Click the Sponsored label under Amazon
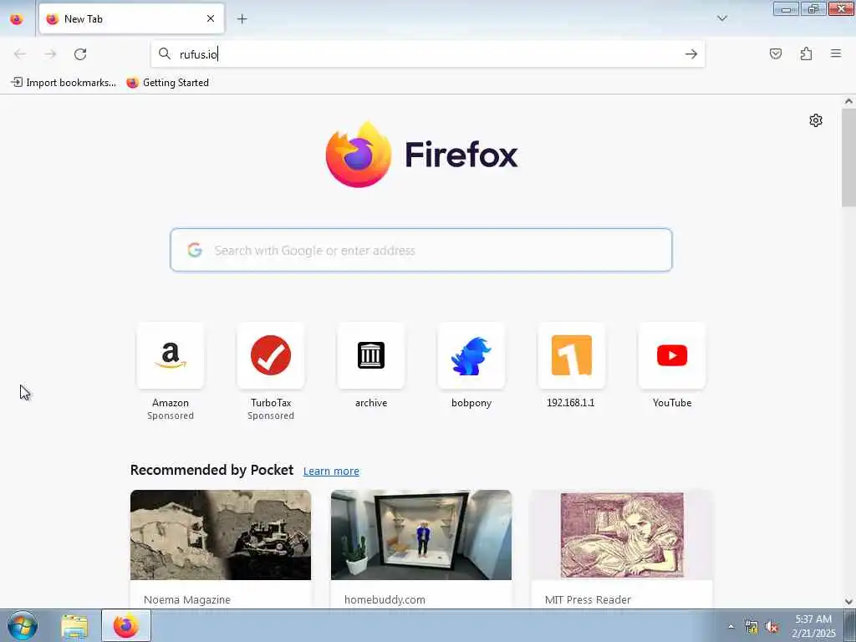The height and width of the screenshot is (642, 856). pos(171,416)
